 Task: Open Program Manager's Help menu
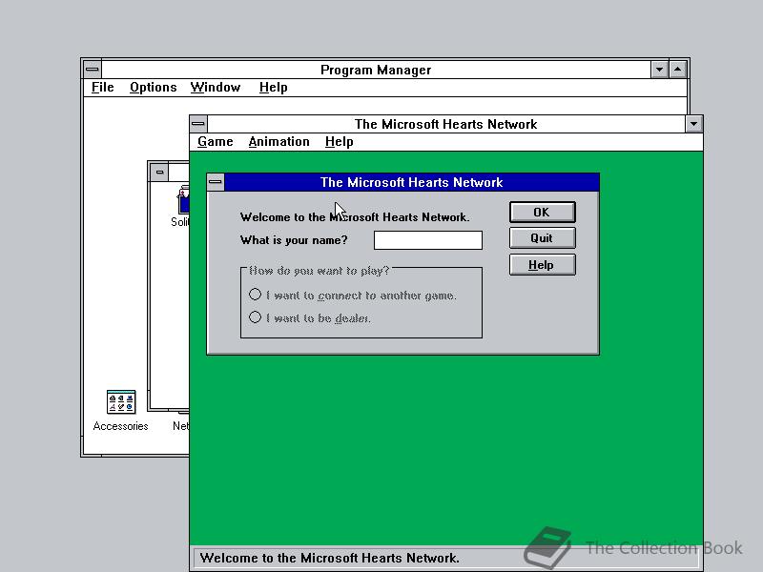tap(273, 88)
